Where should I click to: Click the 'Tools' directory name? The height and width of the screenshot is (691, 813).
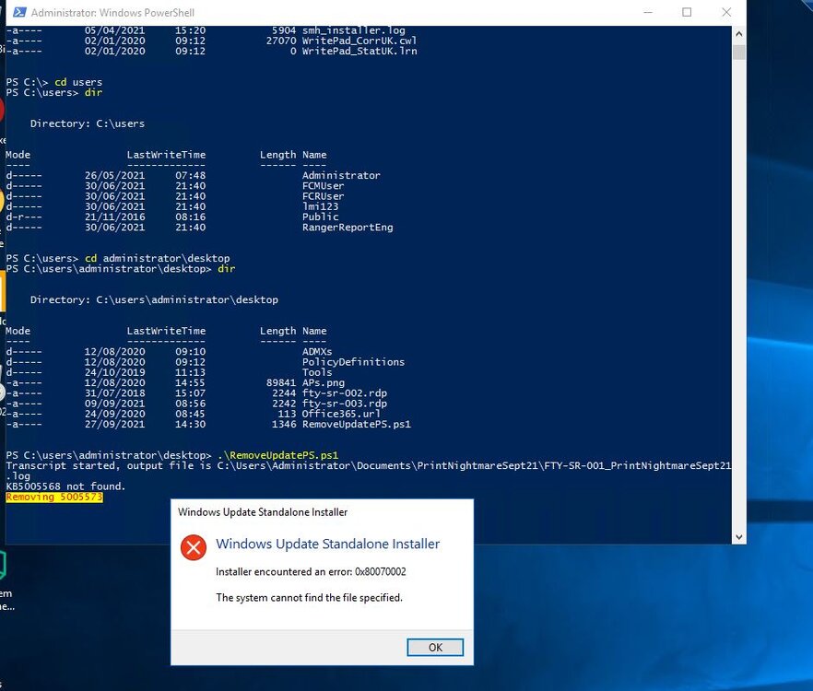(x=317, y=372)
